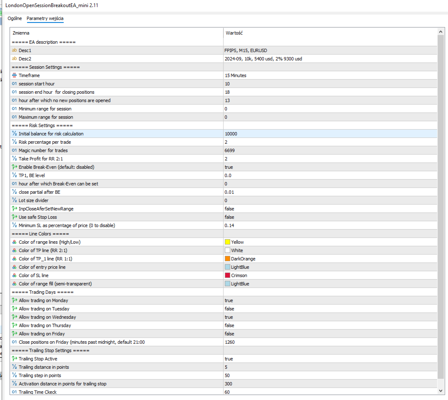448x400 pixels.
Task: Click the Timeframe row icon
Action: 14,75
